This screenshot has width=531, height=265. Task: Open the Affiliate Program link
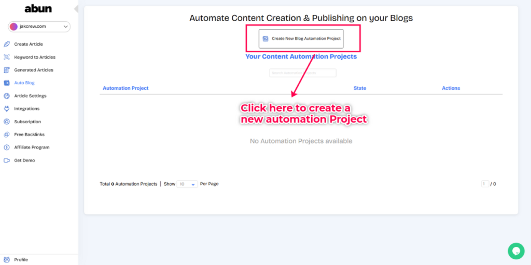tap(32, 148)
